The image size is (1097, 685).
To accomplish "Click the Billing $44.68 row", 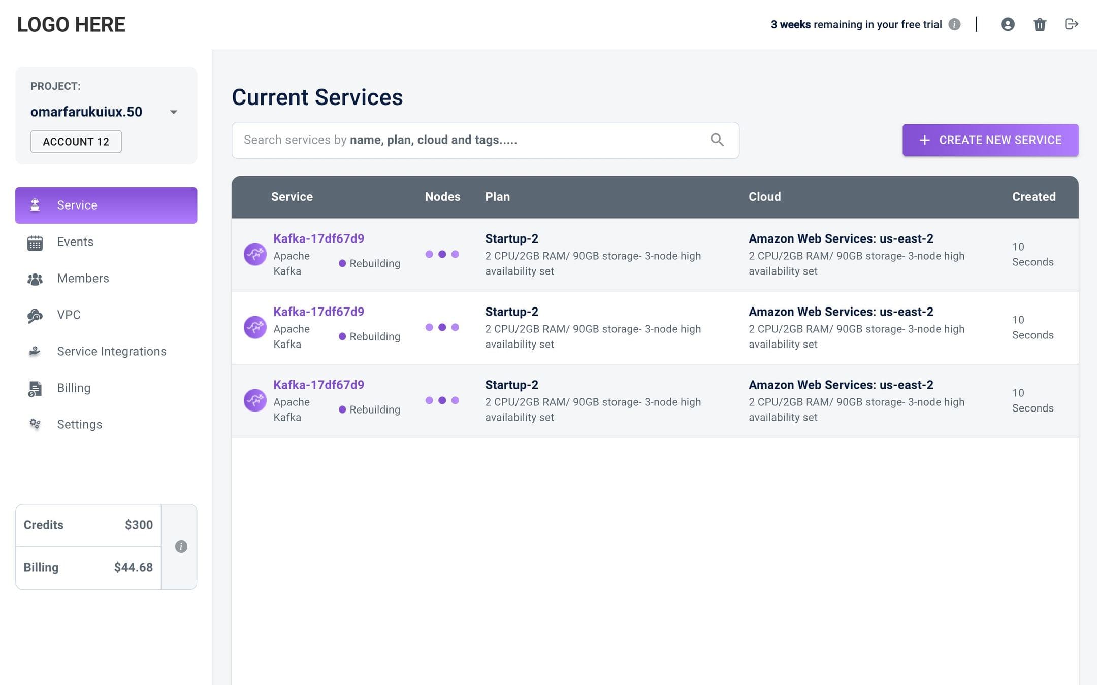I will 88,568.
